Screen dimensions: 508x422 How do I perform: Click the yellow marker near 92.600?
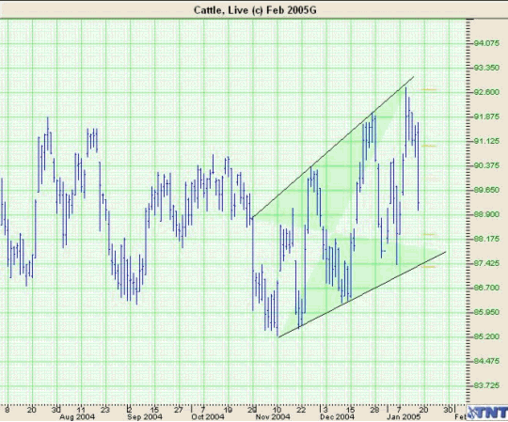(x=429, y=89)
